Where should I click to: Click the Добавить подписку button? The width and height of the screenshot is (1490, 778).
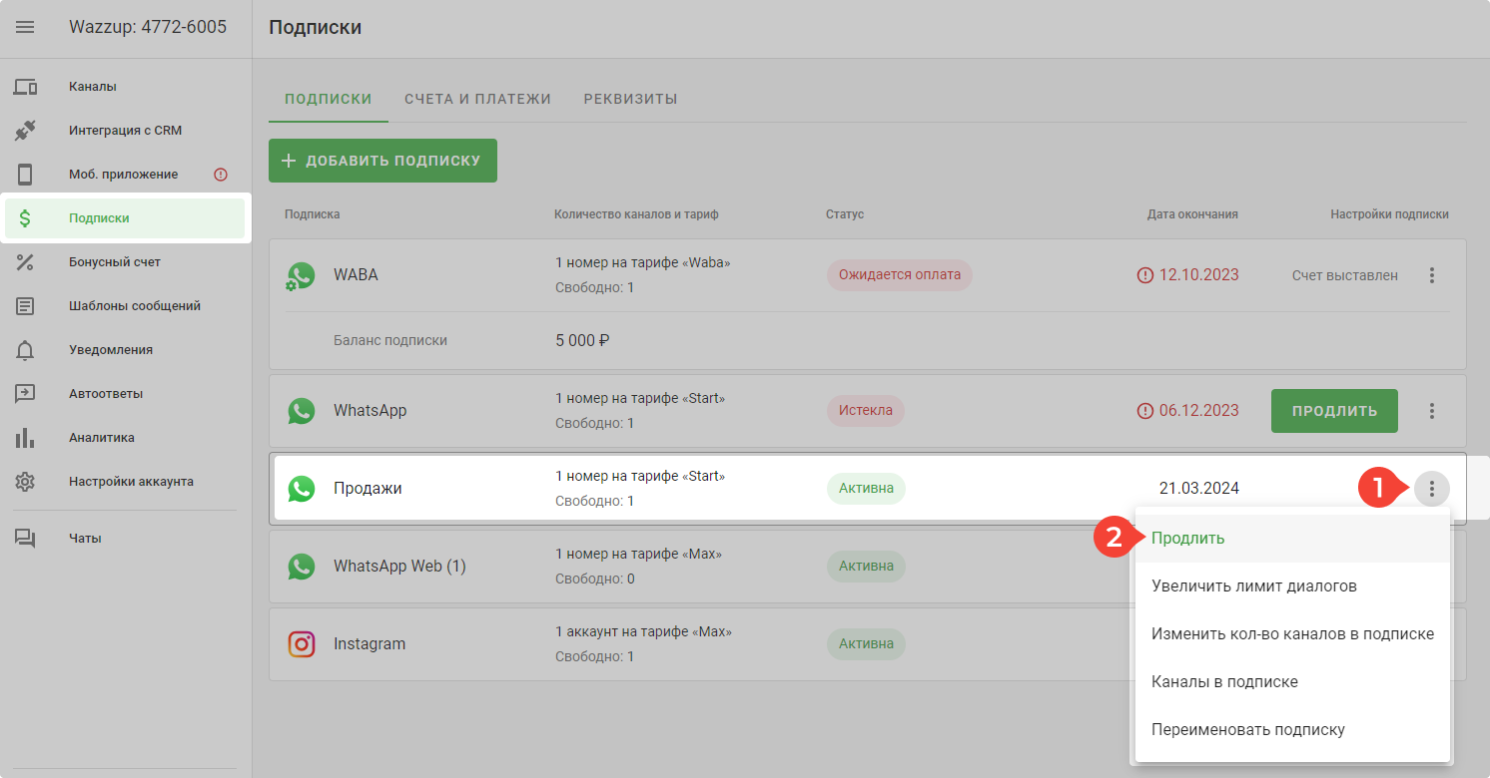(382, 161)
